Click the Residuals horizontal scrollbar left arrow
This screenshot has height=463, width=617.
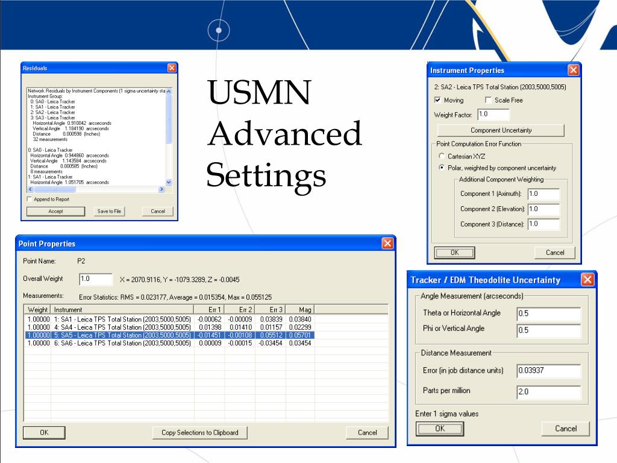(x=30, y=189)
